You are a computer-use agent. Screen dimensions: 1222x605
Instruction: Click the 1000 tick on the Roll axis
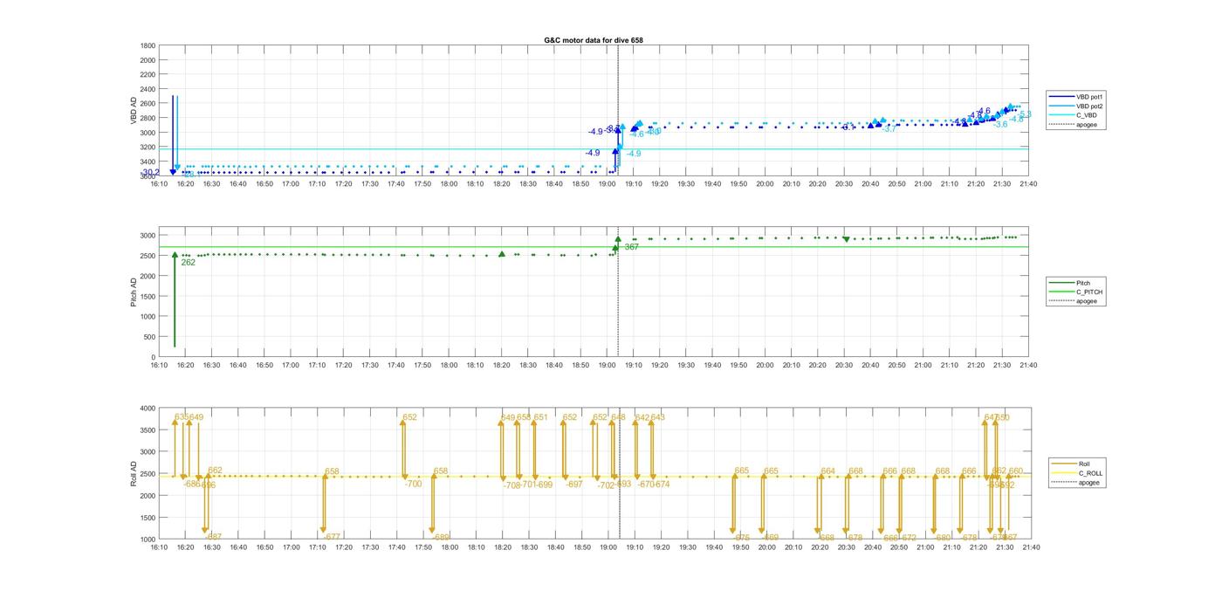(x=148, y=539)
